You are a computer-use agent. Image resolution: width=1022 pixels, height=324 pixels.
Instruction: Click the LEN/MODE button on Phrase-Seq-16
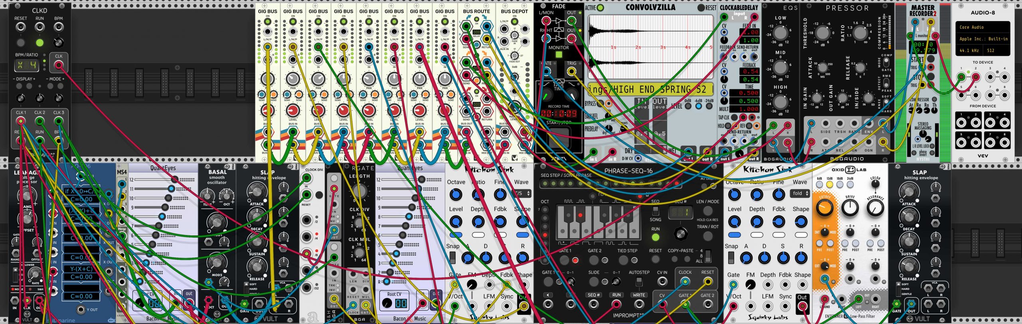pos(707,210)
